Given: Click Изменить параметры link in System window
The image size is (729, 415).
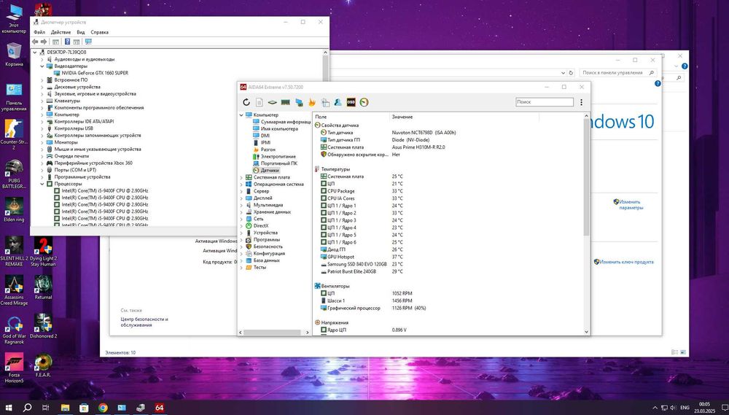Looking at the screenshot, I should click(630, 205).
